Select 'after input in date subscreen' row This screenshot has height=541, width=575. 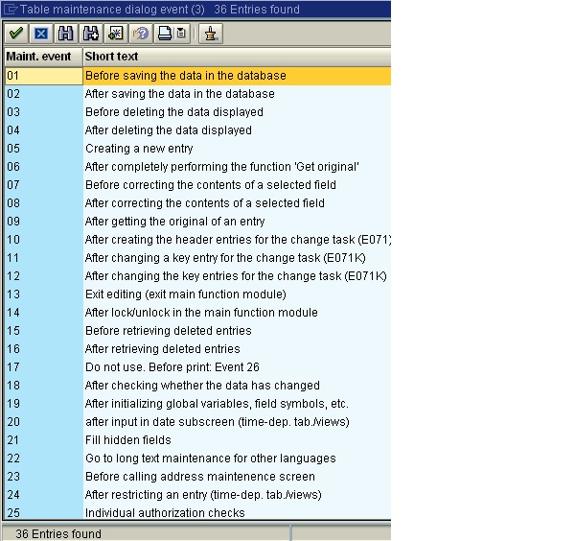pos(238,422)
